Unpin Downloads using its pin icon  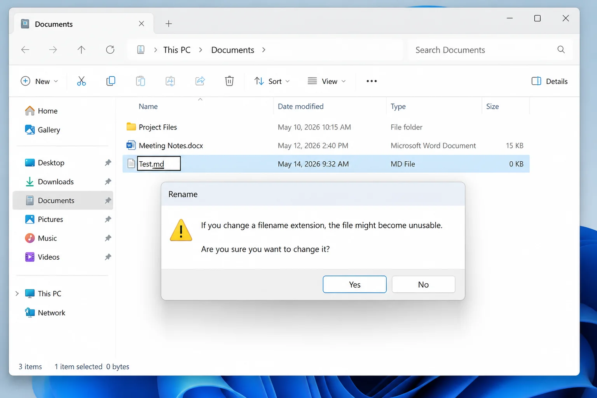click(108, 182)
